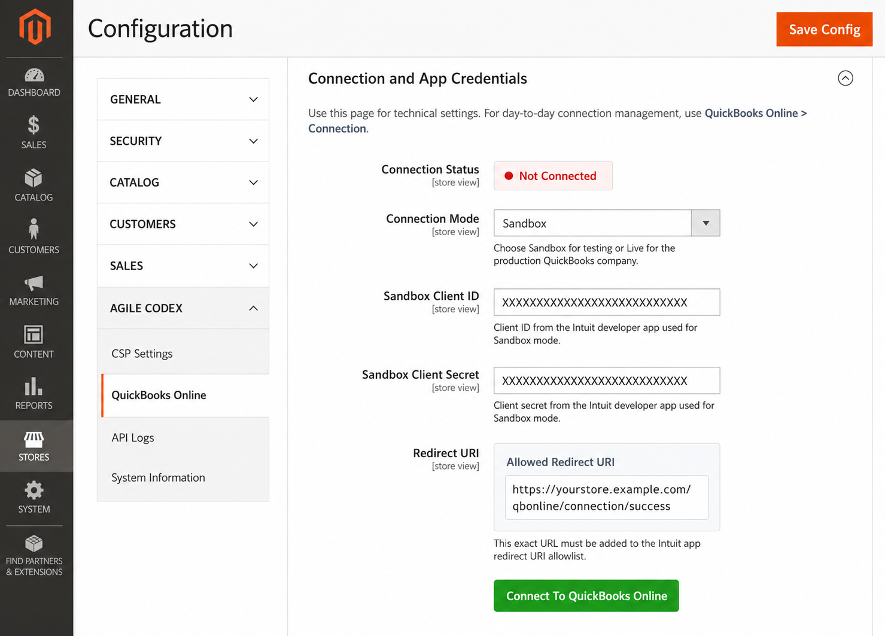Expand the SECURITY configuration group

click(183, 141)
